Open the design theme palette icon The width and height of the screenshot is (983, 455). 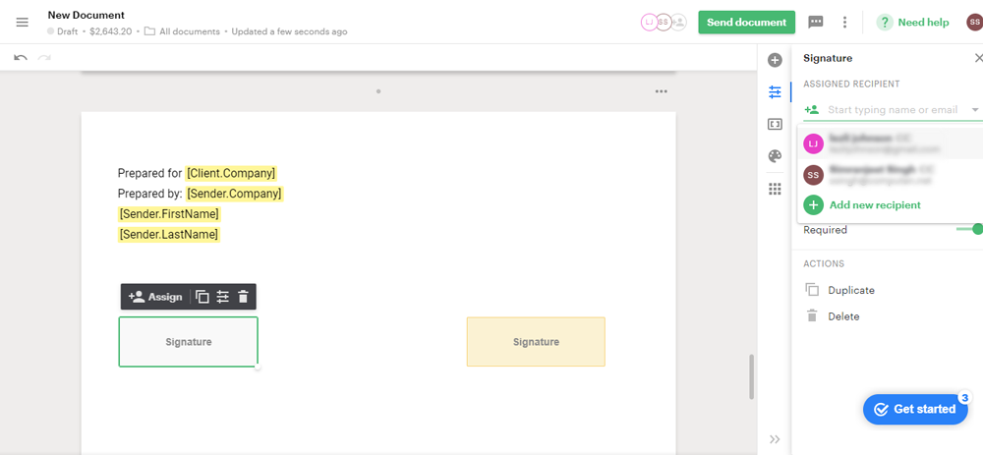click(x=775, y=156)
